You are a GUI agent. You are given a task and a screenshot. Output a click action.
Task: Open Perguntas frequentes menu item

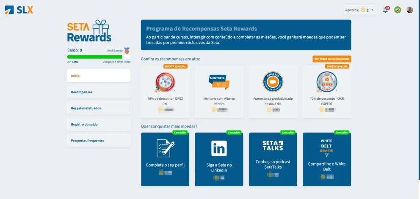99,140
